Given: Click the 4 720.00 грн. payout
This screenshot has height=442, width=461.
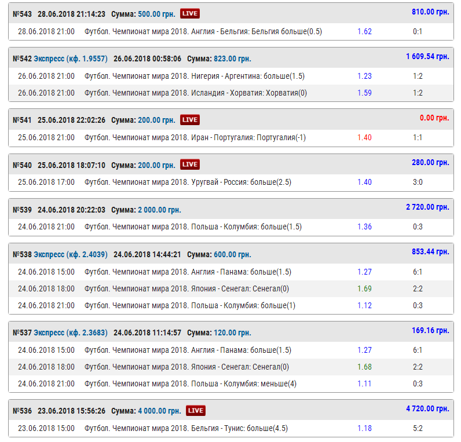Looking at the screenshot, I should pos(427,408).
